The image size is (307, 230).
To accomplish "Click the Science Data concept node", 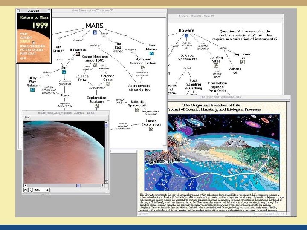I will point(82,78).
